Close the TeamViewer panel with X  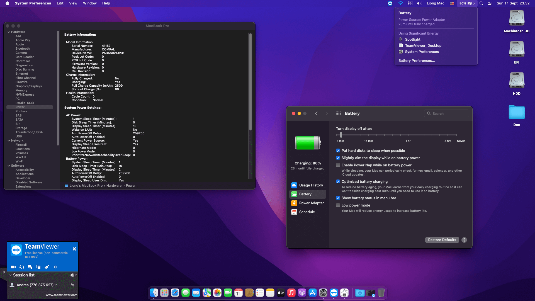pos(74,249)
